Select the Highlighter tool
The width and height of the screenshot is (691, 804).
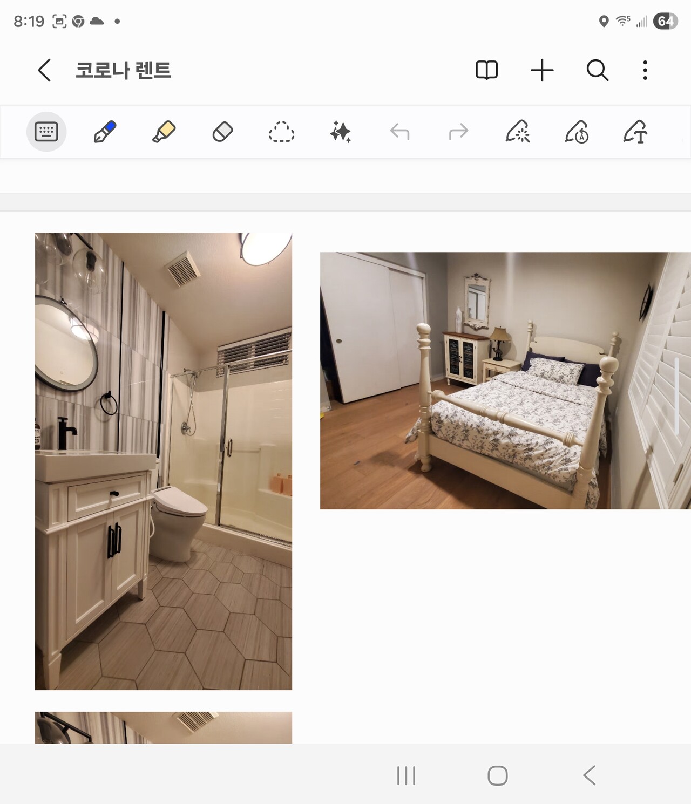tap(164, 132)
